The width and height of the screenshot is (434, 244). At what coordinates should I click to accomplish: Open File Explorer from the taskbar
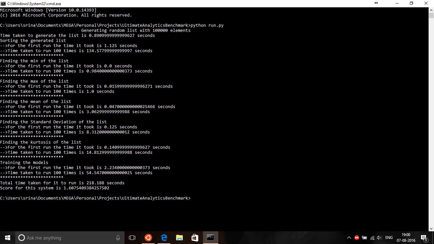click(180, 237)
